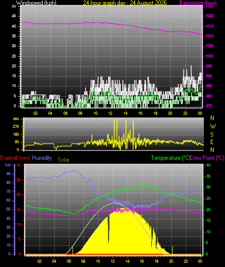Select the 'Barometer (hpa)' axis title
The width and height of the screenshot is (225, 267).
[198, 3]
